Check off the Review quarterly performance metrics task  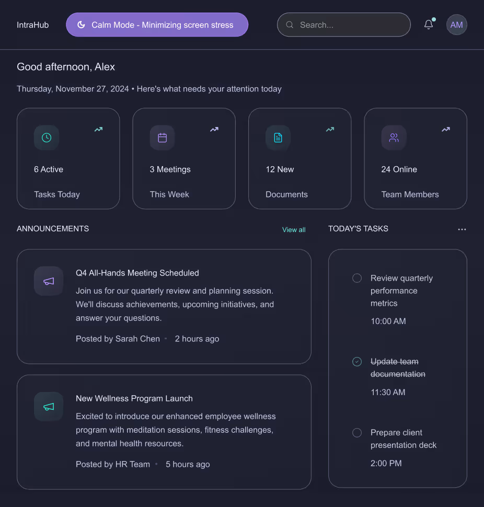[357, 278]
